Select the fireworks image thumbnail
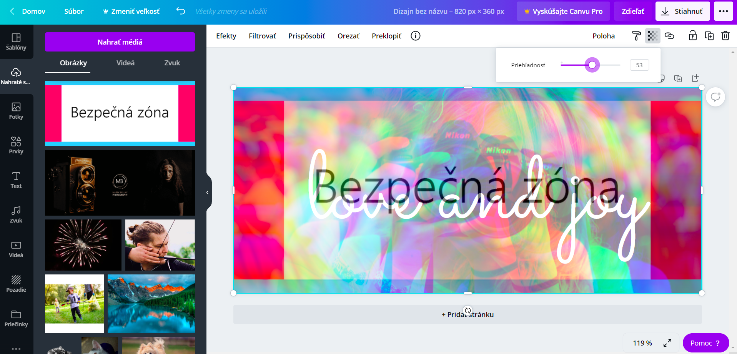Image resolution: width=737 pixels, height=354 pixels. [x=83, y=245]
